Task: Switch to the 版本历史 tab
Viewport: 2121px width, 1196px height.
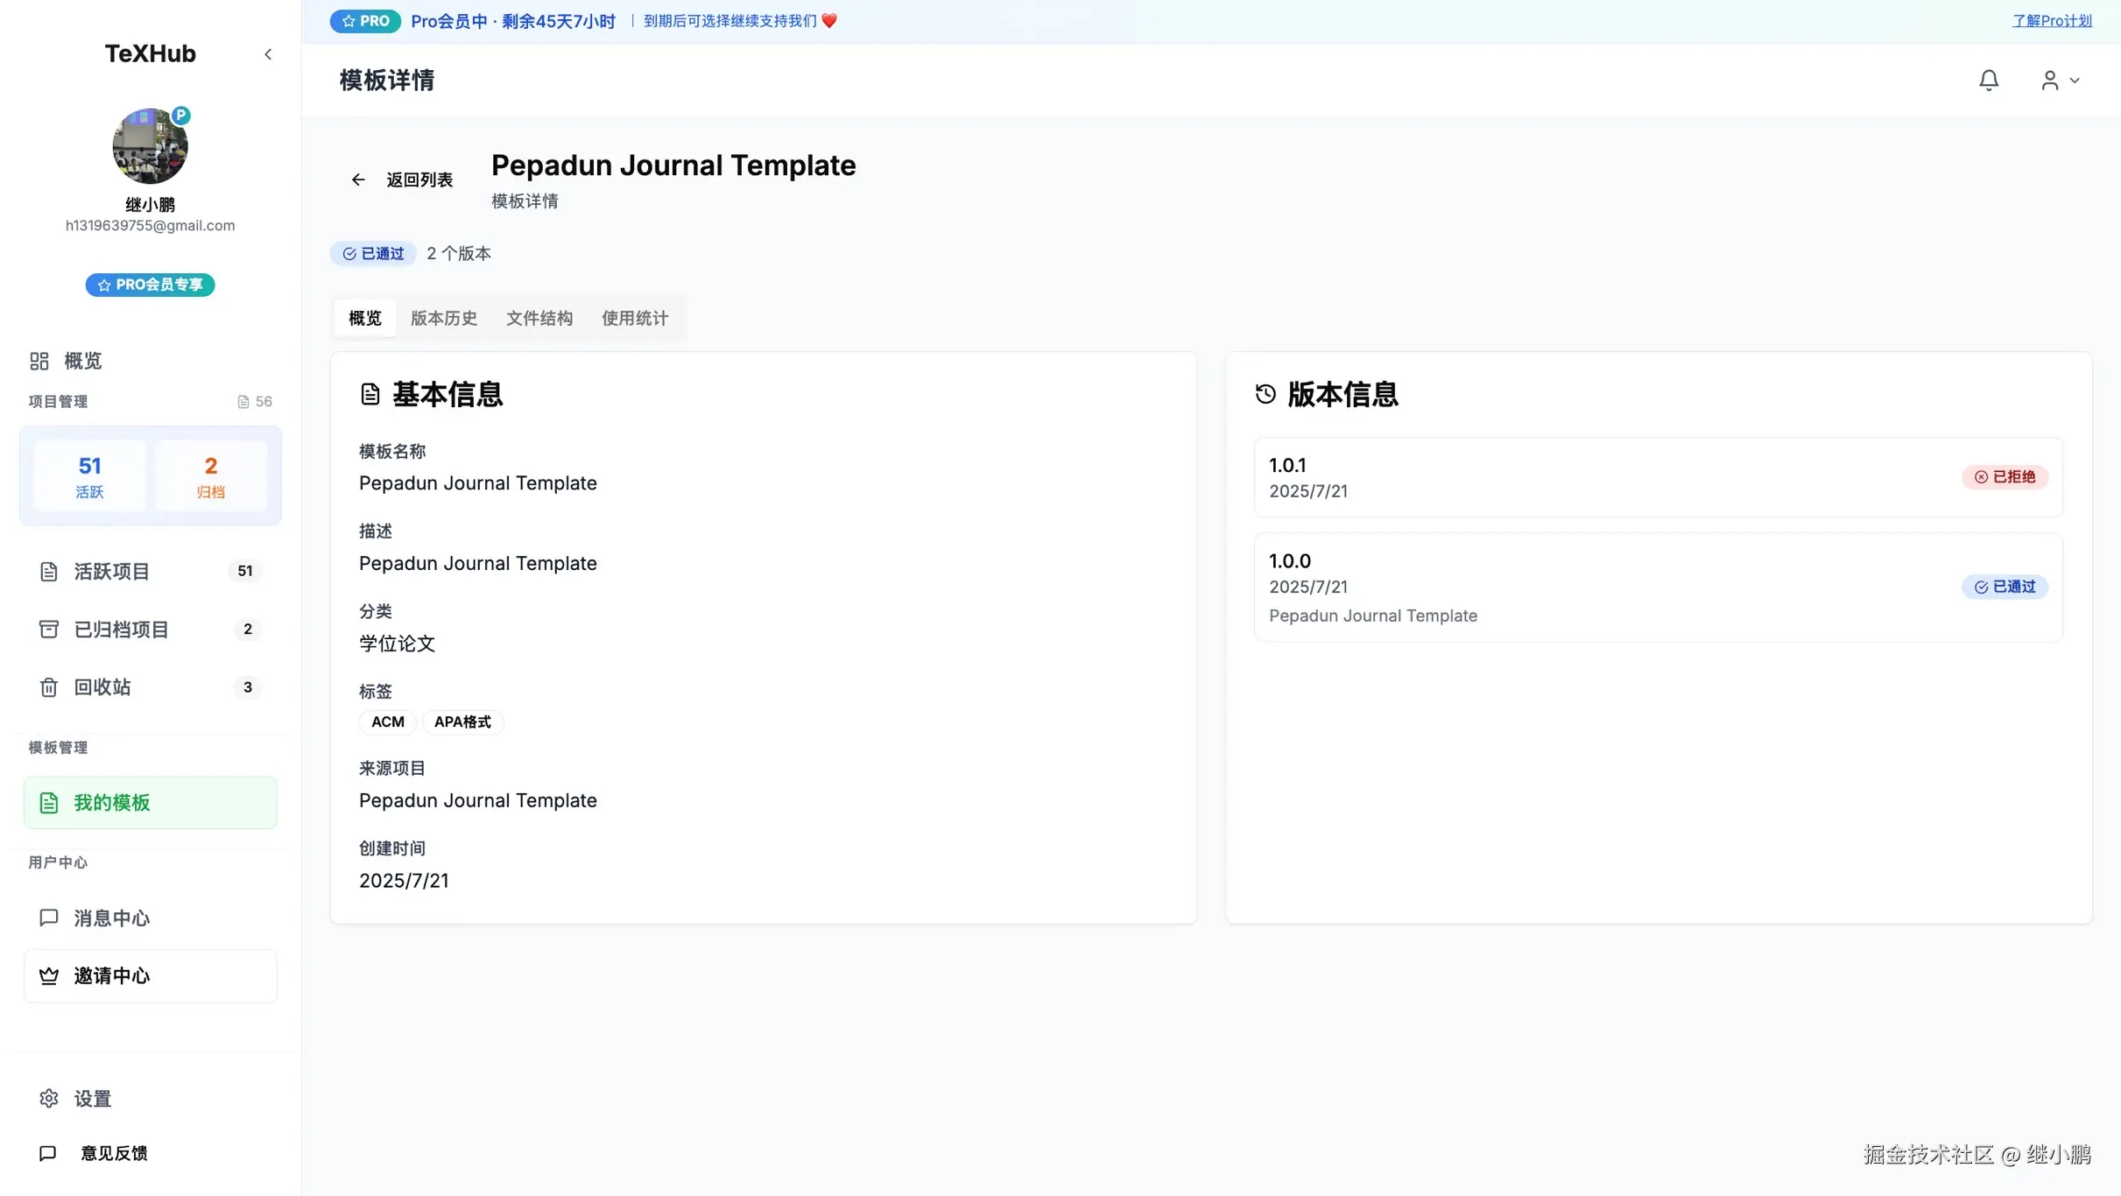Action: (x=444, y=318)
